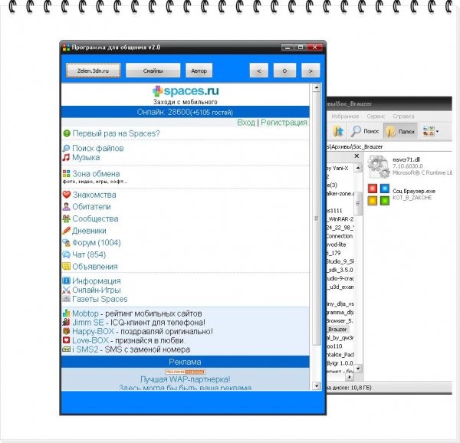The width and height of the screenshot is (460, 443).
Task: Open the Поиск файлов link
Action: point(98,149)
